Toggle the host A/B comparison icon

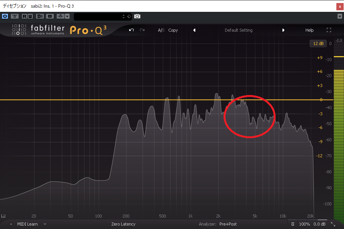click(x=40, y=16)
